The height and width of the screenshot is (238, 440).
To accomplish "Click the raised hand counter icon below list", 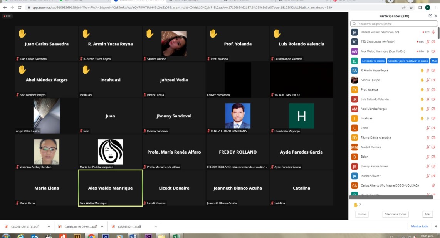I will click(x=356, y=205).
